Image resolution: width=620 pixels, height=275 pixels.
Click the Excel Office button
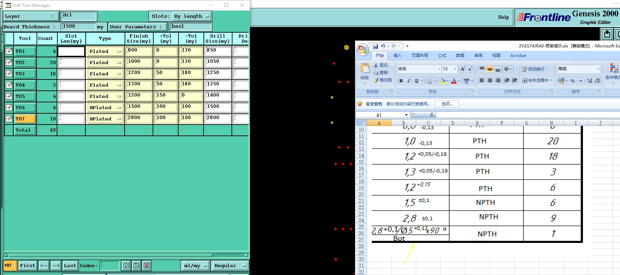(363, 50)
